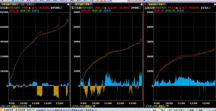
Task: Toggle the 登入 checkbox in the status bar
Action: (186, 110)
